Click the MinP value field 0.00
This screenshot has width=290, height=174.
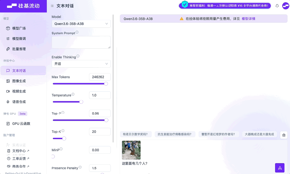point(100,150)
